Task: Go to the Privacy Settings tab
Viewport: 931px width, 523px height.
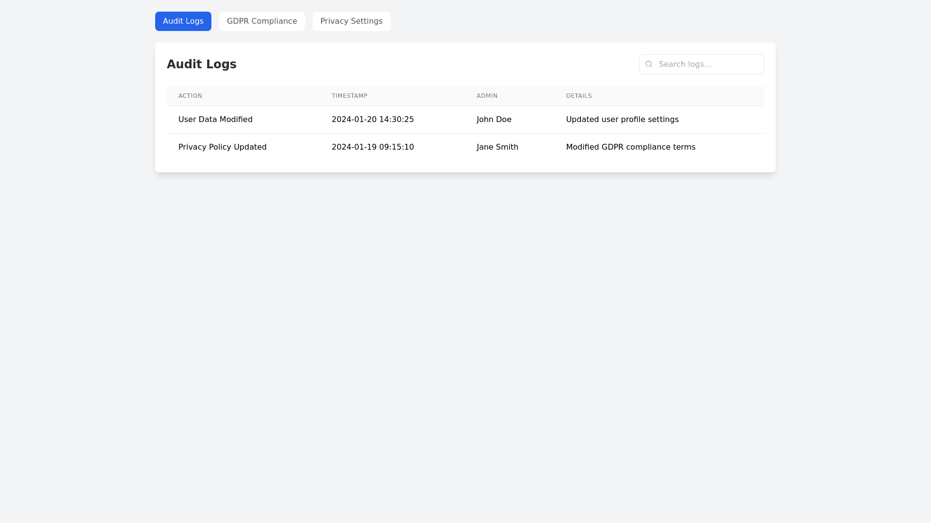Action: click(351, 21)
